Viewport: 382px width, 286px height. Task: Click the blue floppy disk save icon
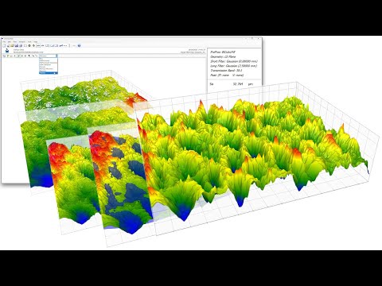pos(17,46)
